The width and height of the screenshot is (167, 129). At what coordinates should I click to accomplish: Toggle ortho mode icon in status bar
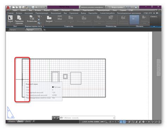(x=107, y=122)
